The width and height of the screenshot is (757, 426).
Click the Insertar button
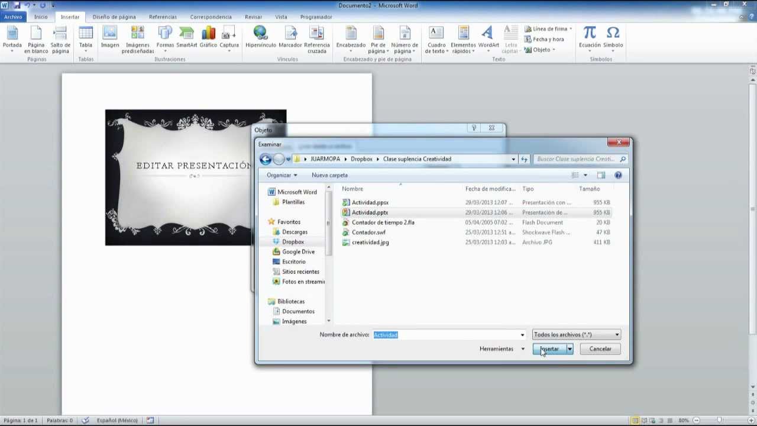pos(549,349)
